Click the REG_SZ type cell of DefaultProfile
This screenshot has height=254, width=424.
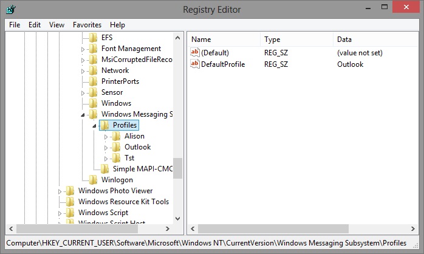coord(276,64)
